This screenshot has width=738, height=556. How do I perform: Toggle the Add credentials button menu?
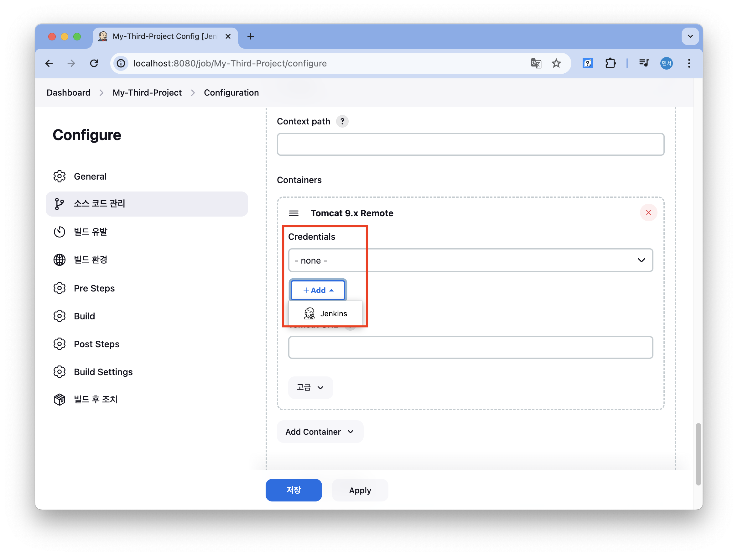[x=318, y=290]
